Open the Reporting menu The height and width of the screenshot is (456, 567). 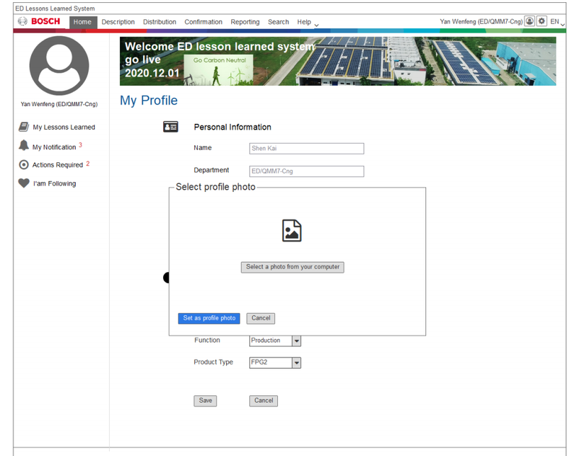pyautogui.click(x=245, y=22)
